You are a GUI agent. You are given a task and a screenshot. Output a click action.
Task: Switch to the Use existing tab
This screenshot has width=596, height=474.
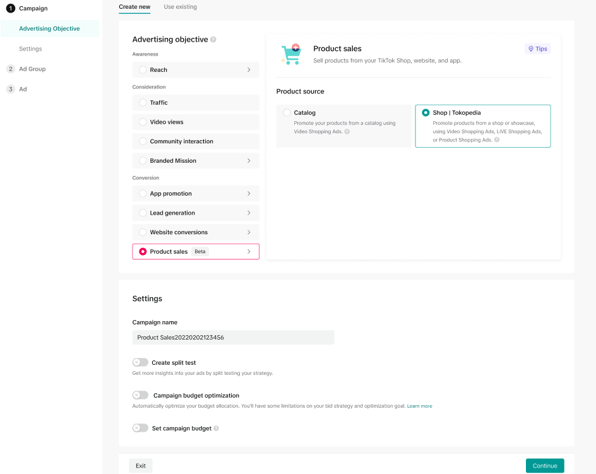click(x=180, y=7)
